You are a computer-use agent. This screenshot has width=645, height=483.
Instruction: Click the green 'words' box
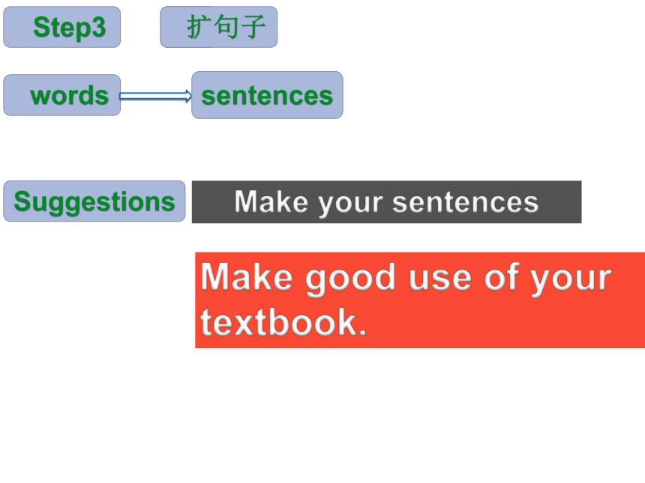pyautogui.click(x=62, y=95)
